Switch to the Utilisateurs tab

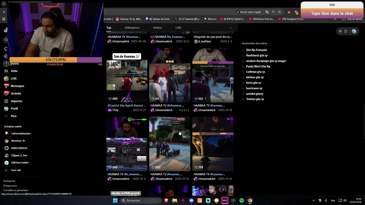coord(132,28)
